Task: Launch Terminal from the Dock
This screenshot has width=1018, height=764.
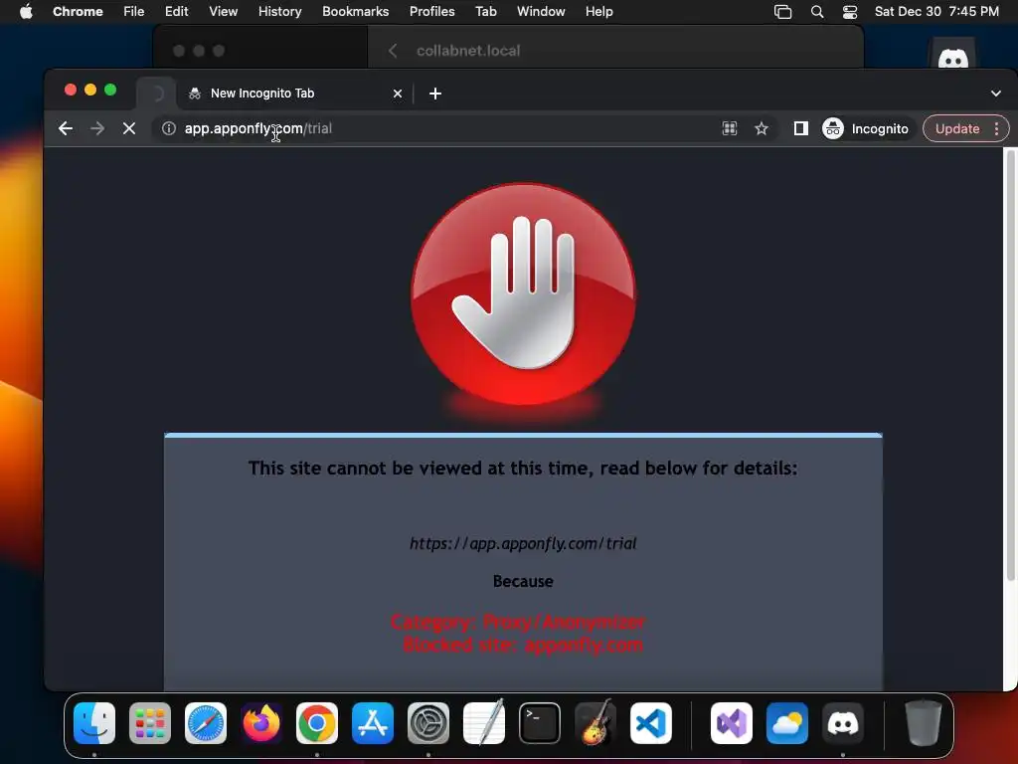Action: (540, 723)
